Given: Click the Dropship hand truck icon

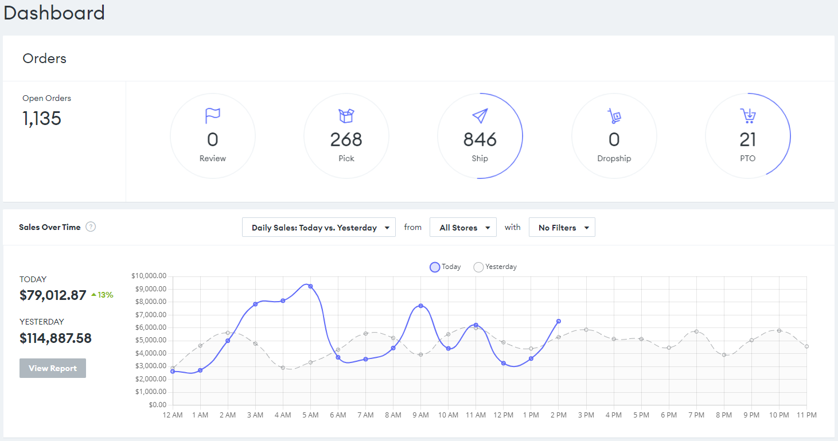Looking at the screenshot, I should pos(614,116).
